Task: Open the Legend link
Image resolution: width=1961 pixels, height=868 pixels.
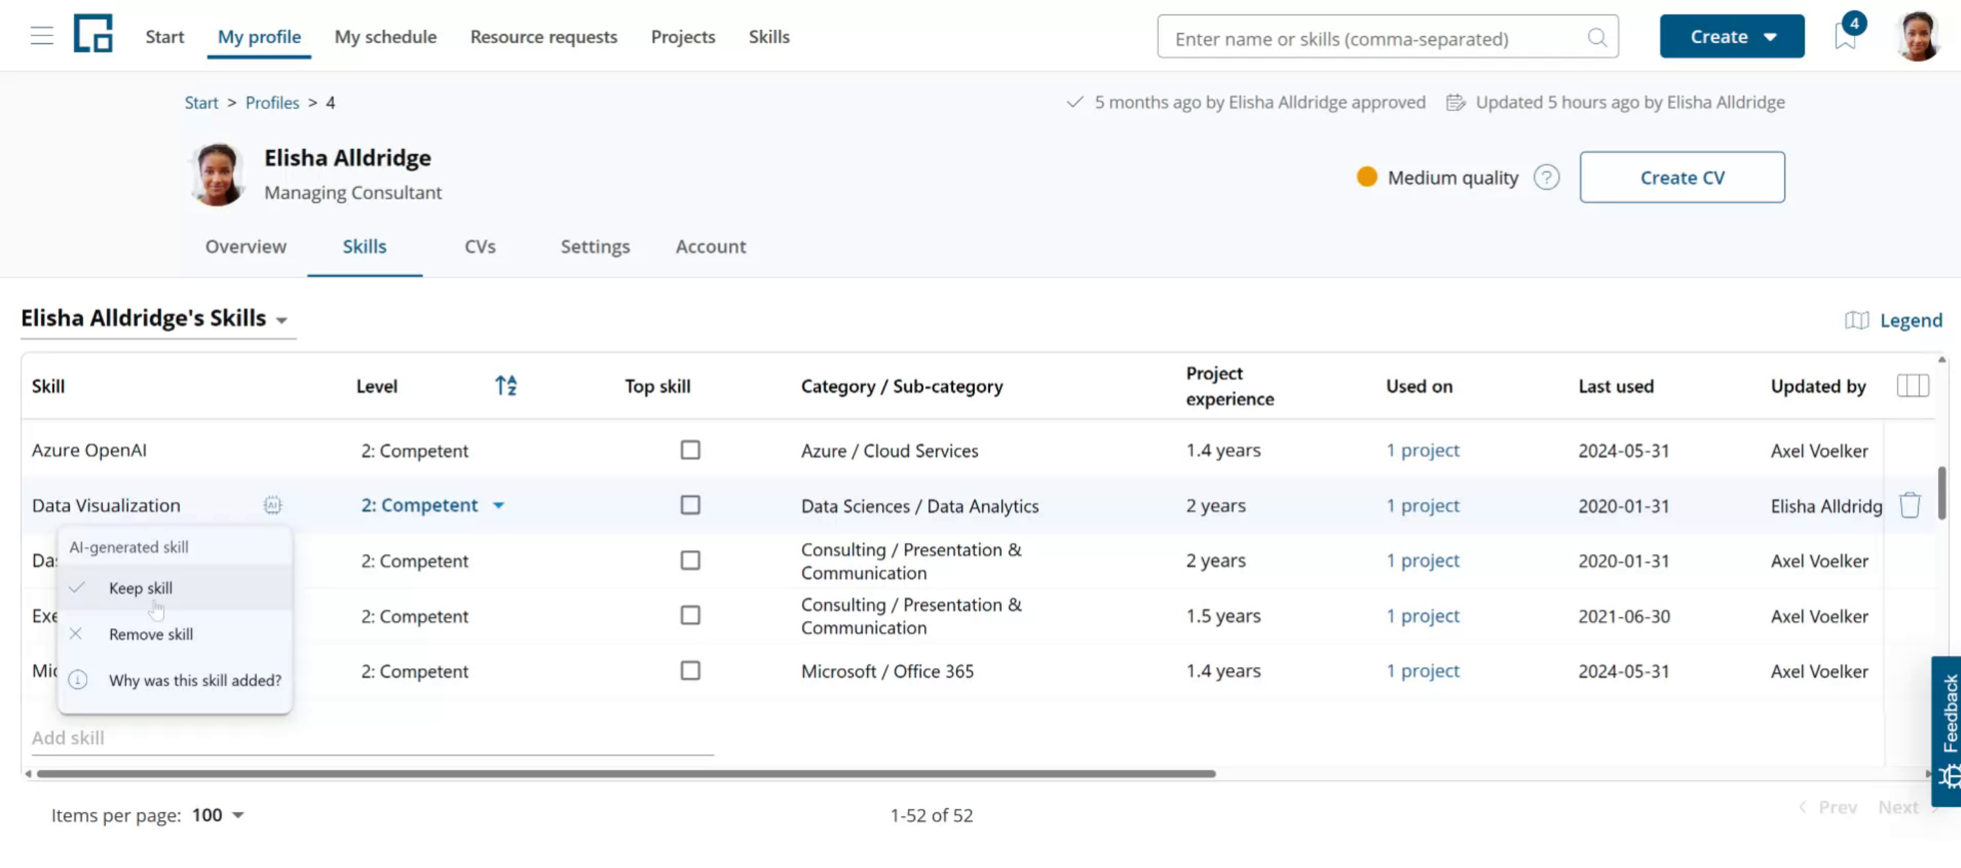Action: (x=1910, y=320)
